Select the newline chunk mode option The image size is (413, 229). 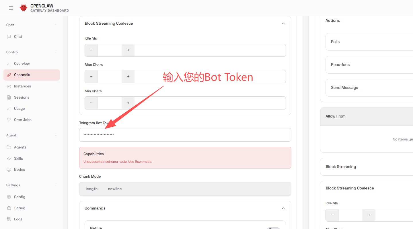click(x=115, y=189)
